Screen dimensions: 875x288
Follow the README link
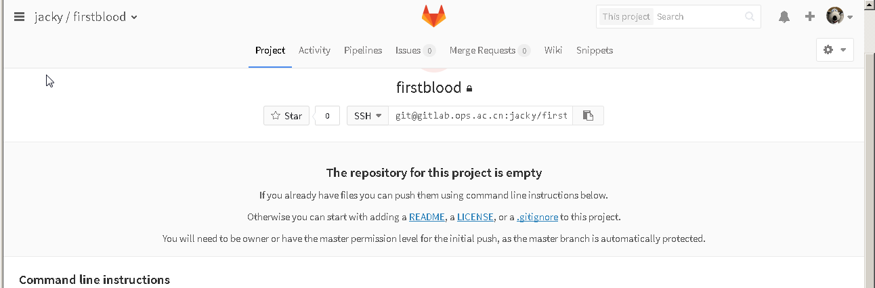(427, 218)
